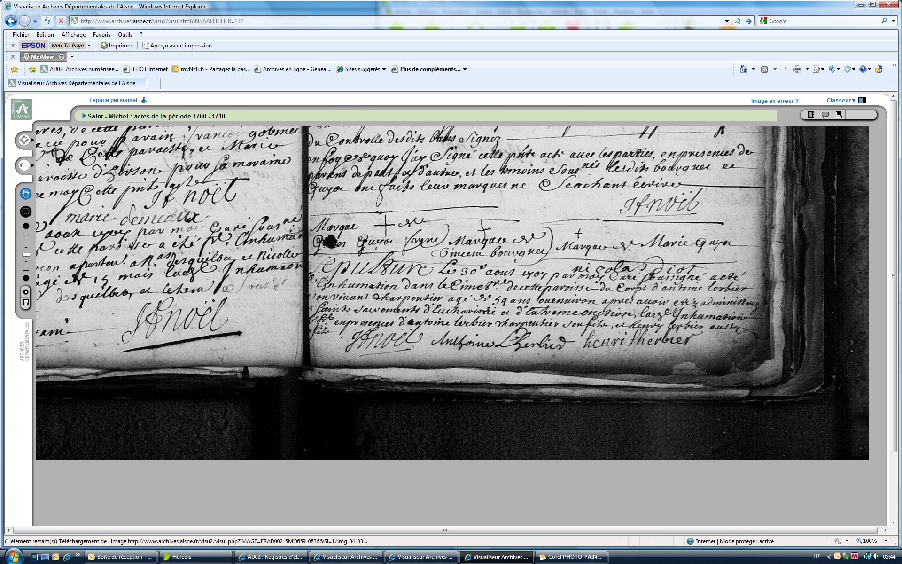Click the zoom in plus button
This screenshot has width=902, height=564.
[26, 226]
